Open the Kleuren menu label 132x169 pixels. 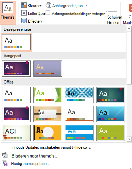click(x=34, y=6)
